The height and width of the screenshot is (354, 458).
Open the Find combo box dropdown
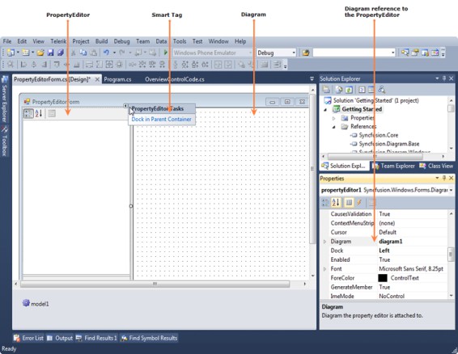pyautogui.click(x=393, y=53)
